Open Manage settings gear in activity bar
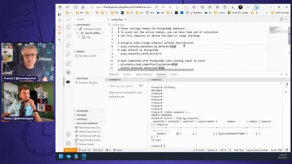Viewport: 292px width, 164px height. point(68,143)
